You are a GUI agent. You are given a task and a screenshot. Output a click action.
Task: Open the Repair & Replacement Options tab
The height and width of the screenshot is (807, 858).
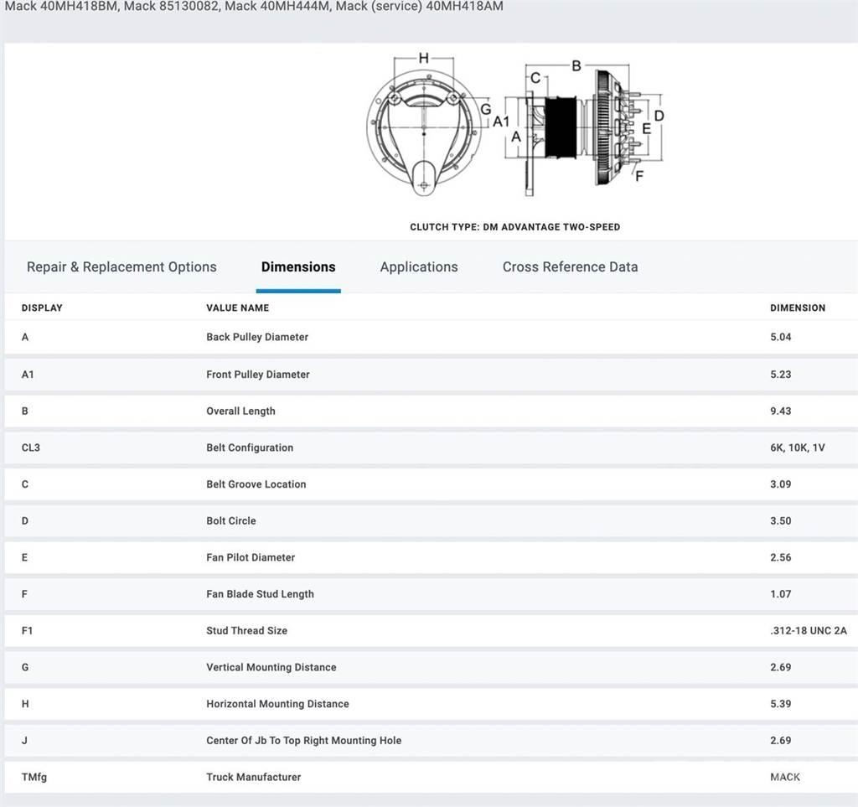point(121,267)
